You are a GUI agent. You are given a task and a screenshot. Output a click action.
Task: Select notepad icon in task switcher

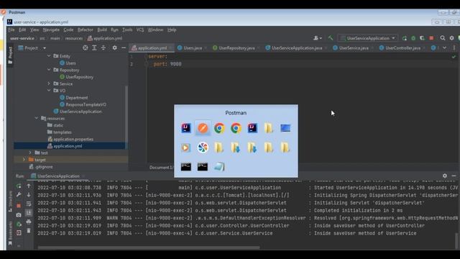click(218, 167)
